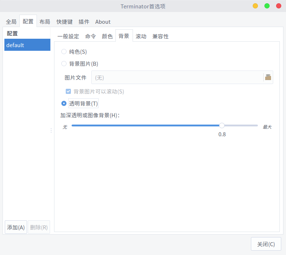Viewport: 286px width, 255px height.
Task: Click the transparency slider handle at 0.8
Action: pos(222,126)
